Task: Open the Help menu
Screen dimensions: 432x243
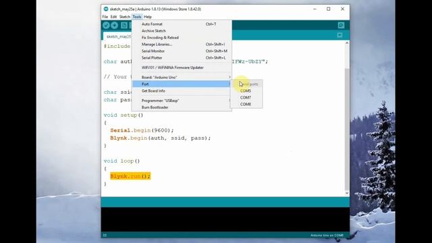Action: click(x=148, y=17)
